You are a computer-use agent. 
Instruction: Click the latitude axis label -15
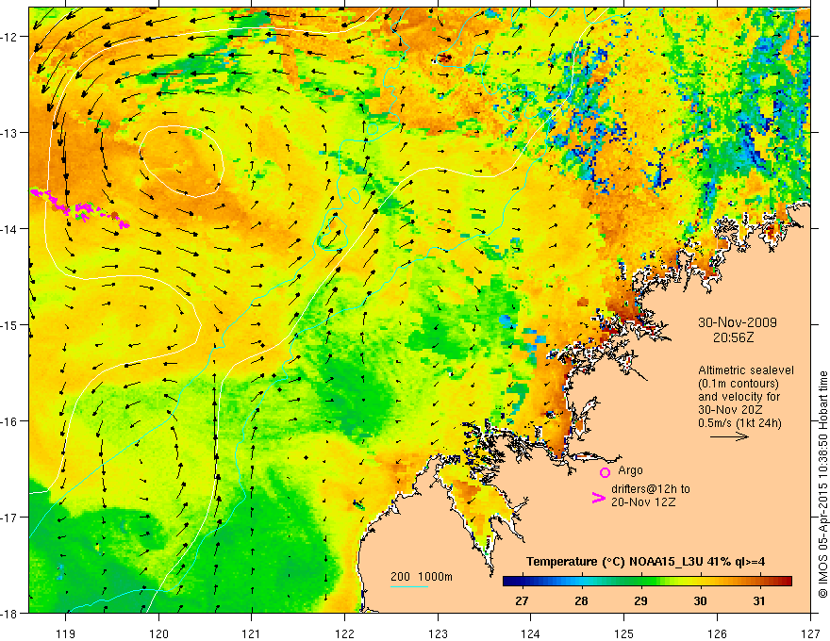point(10,324)
